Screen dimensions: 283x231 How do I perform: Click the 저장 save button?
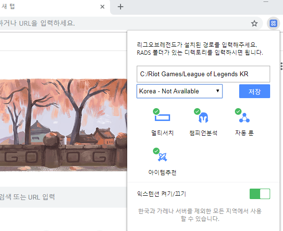(x=254, y=91)
